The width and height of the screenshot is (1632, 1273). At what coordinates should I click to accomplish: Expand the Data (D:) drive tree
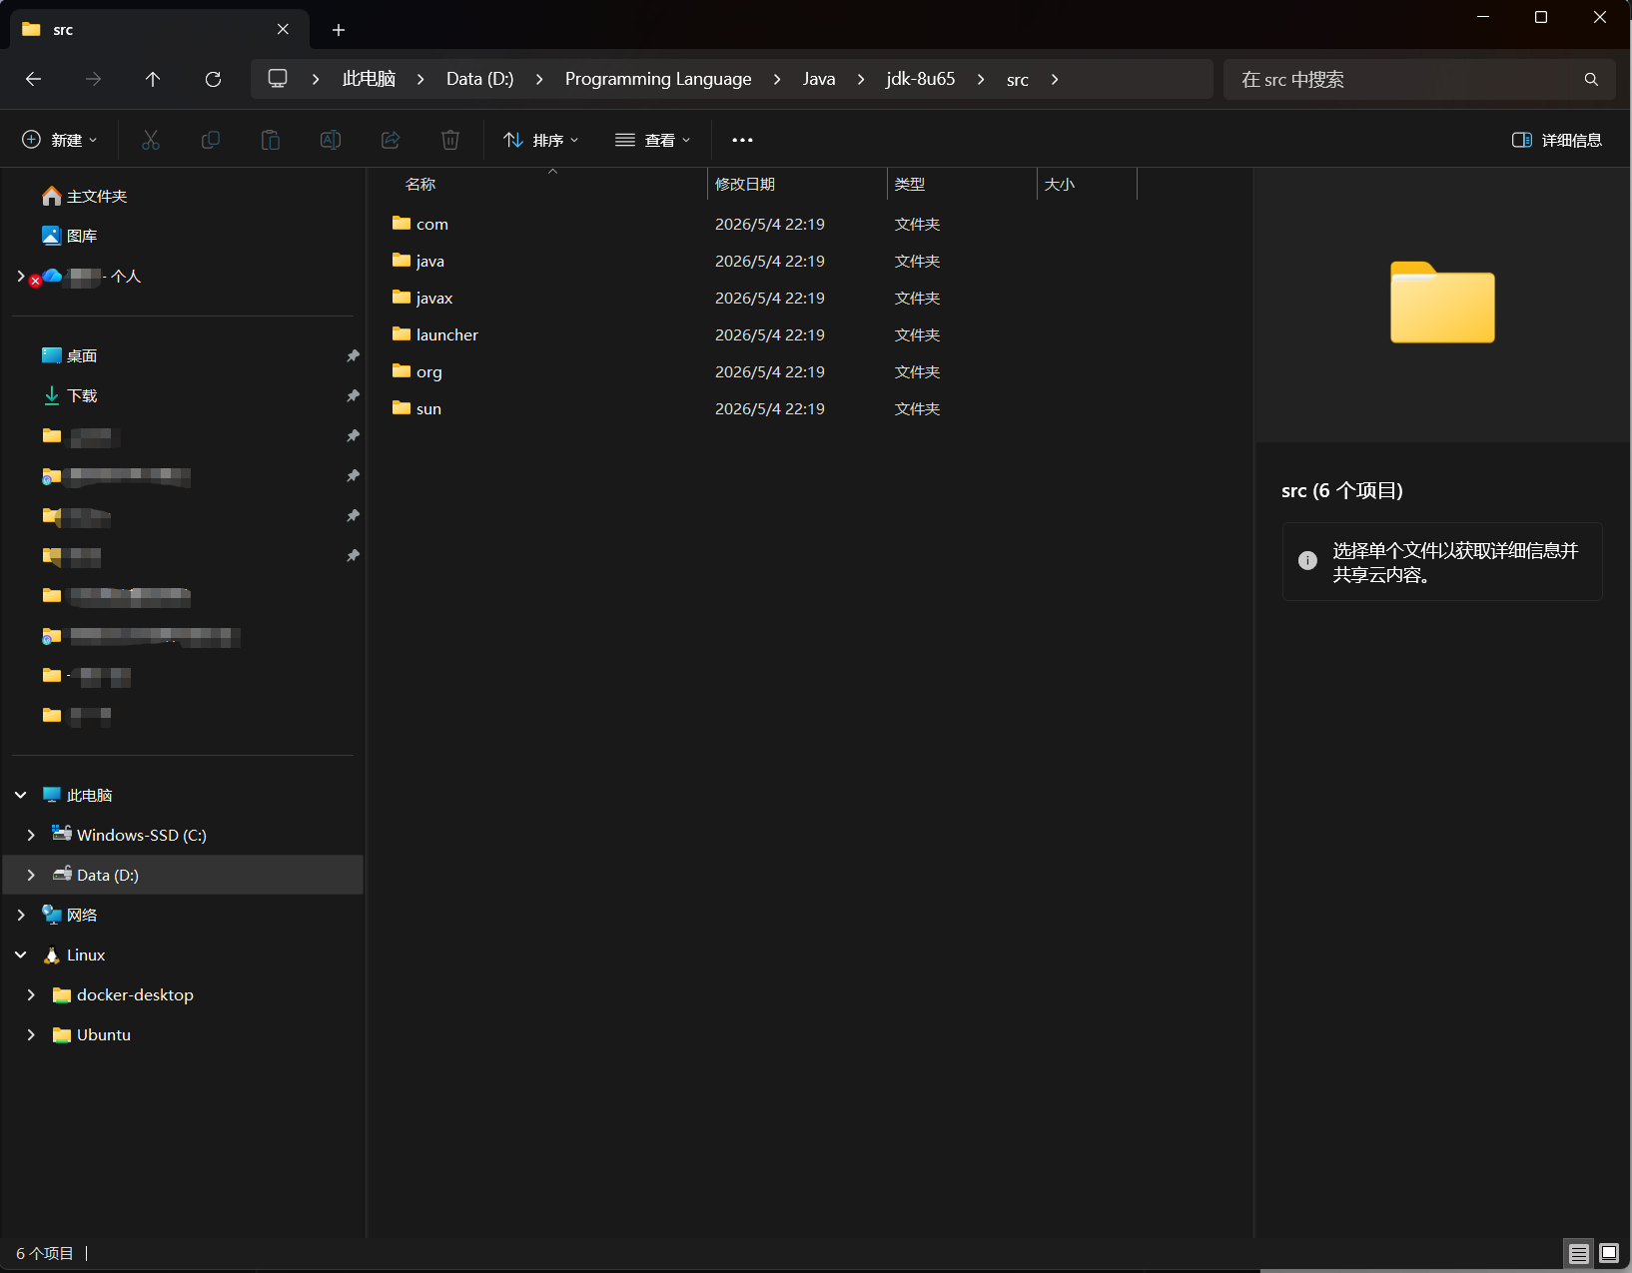click(31, 875)
